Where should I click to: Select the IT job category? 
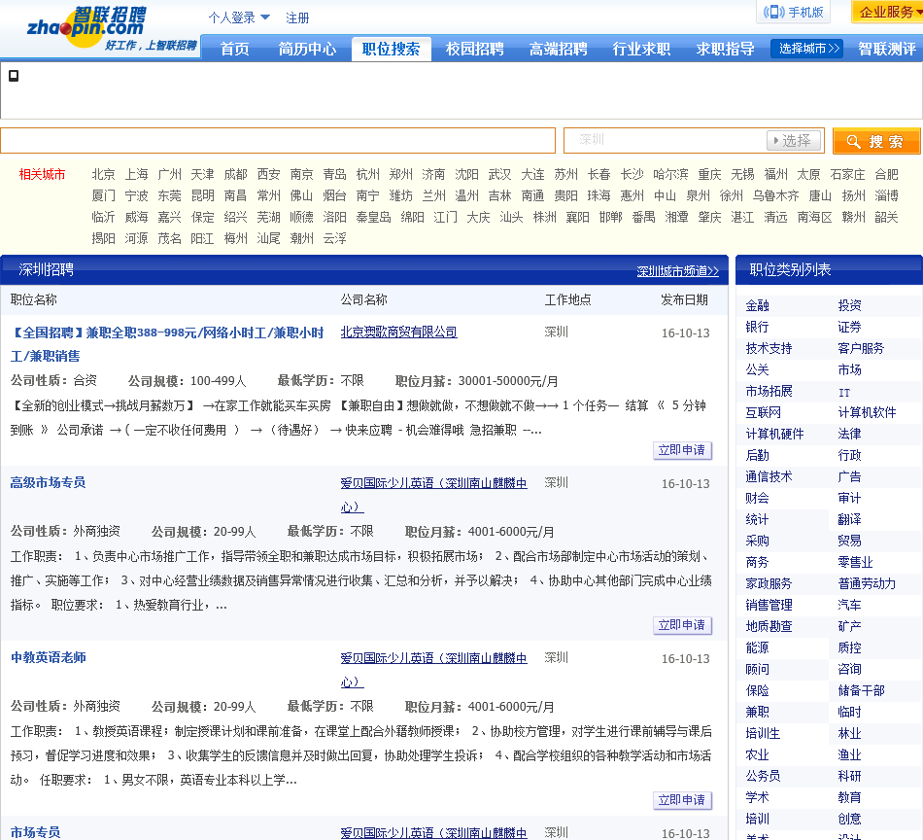coord(844,393)
